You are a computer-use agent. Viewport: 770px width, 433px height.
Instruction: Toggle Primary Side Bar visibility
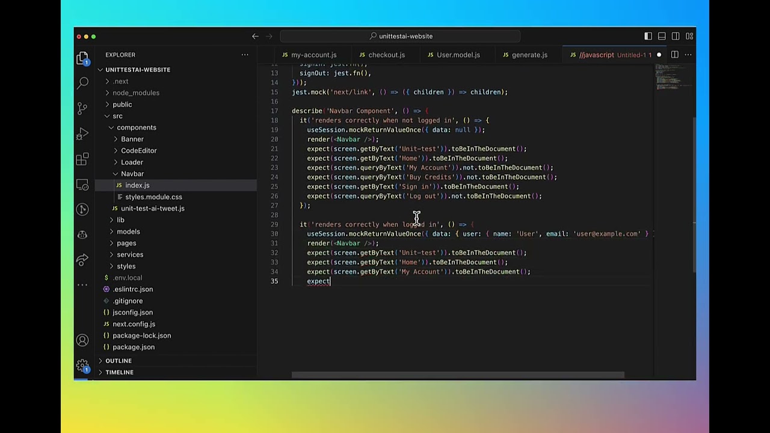(648, 36)
